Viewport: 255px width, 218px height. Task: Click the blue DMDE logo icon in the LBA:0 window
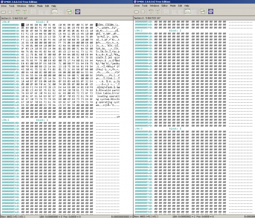tap(77, 12)
